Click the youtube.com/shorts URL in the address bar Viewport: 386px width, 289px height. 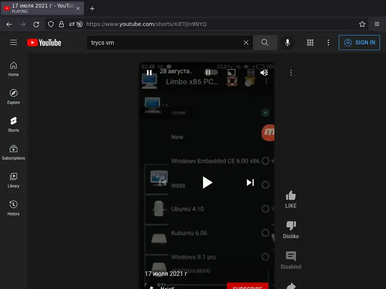[x=146, y=24]
